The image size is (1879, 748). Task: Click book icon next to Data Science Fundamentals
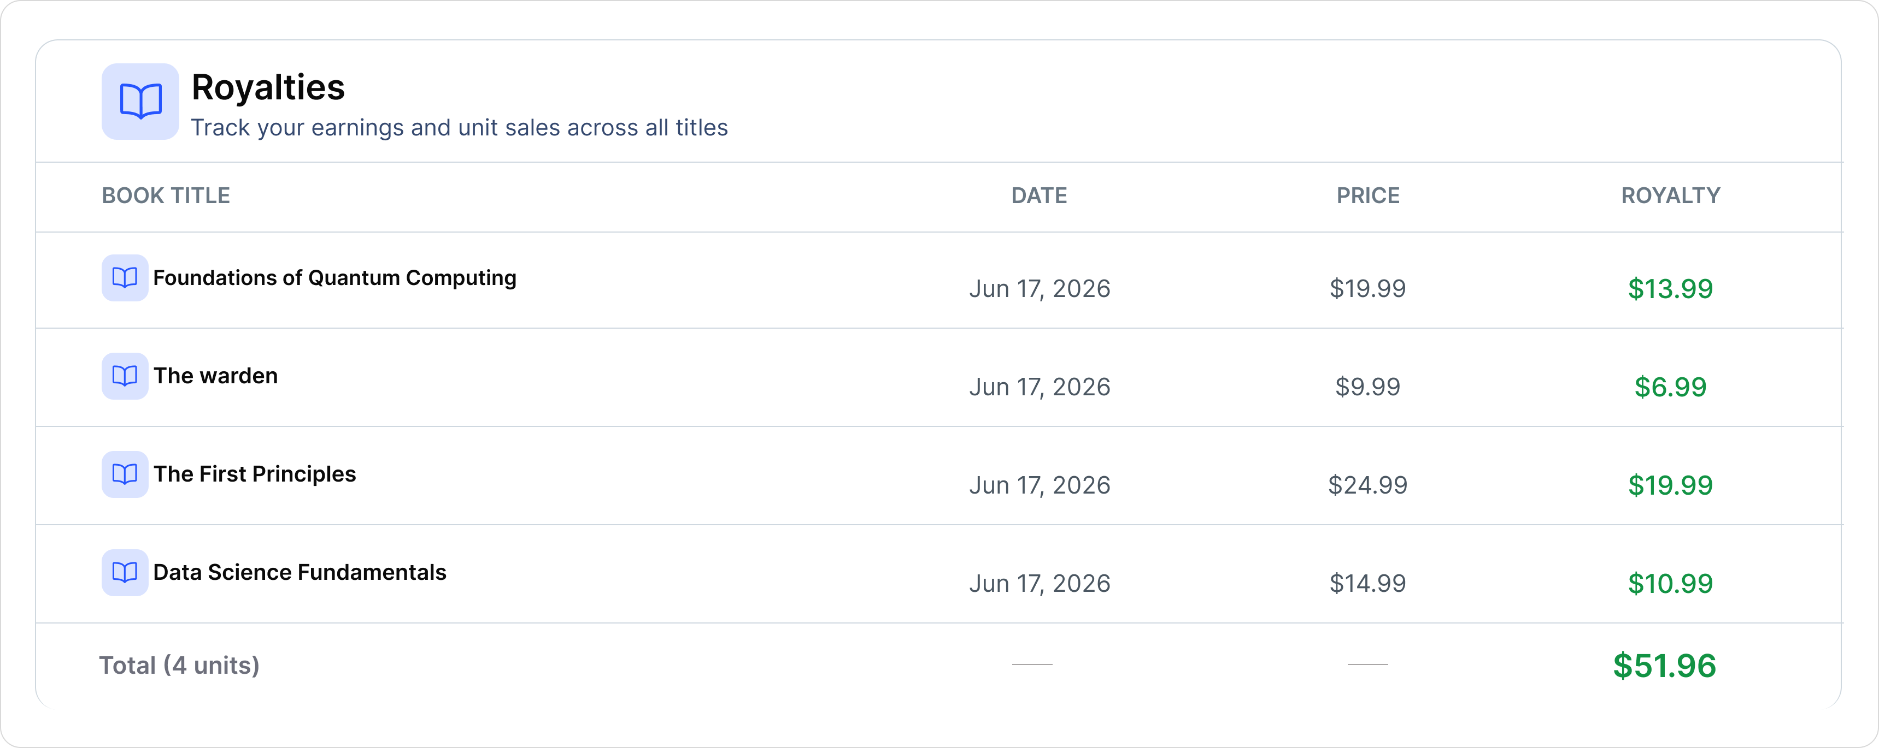[125, 573]
